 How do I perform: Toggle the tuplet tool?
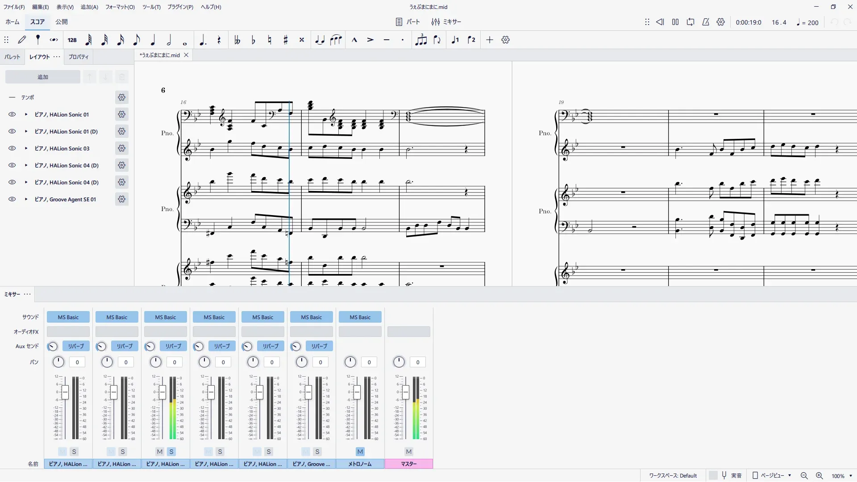[x=420, y=40]
